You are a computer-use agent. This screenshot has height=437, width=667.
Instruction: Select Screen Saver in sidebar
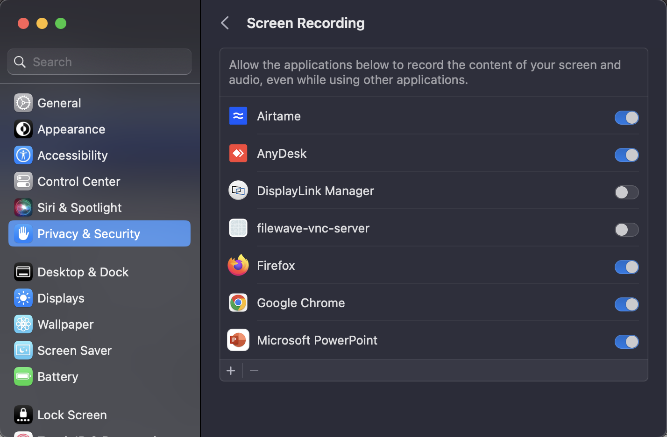pyautogui.click(x=99, y=350)
